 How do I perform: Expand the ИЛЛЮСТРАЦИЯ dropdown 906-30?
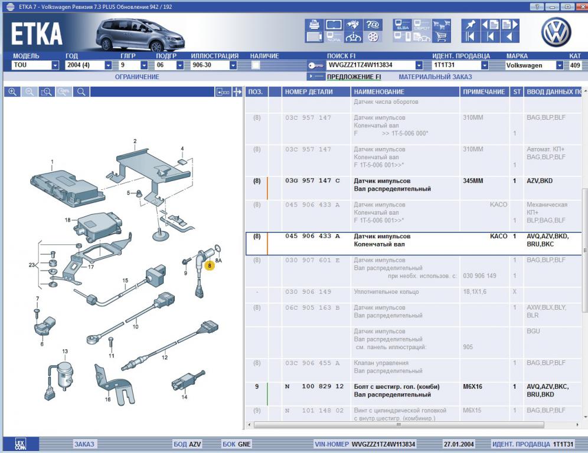coord(233,65)
